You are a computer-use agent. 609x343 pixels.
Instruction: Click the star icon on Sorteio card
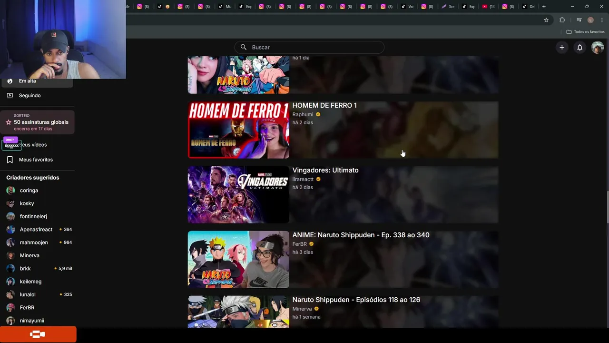coord(8,122)
